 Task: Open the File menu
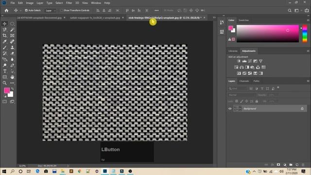[13, 3]
